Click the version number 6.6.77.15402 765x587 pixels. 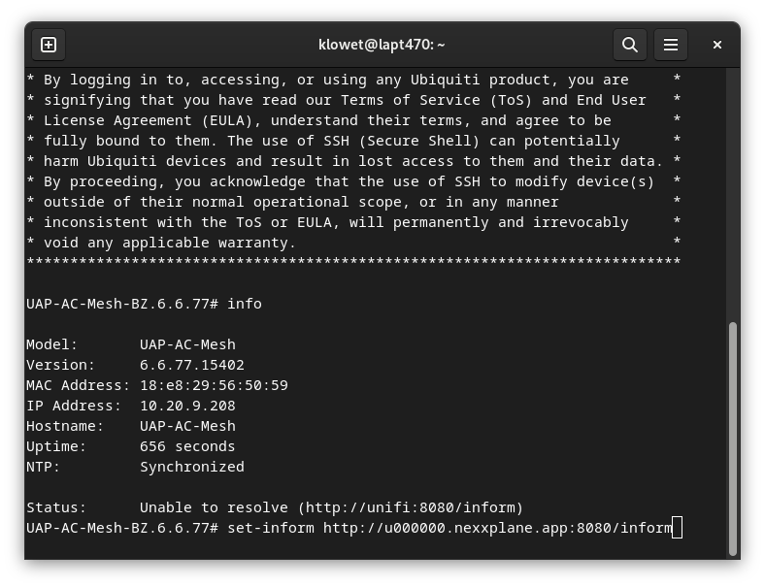[x=192, y=365]
